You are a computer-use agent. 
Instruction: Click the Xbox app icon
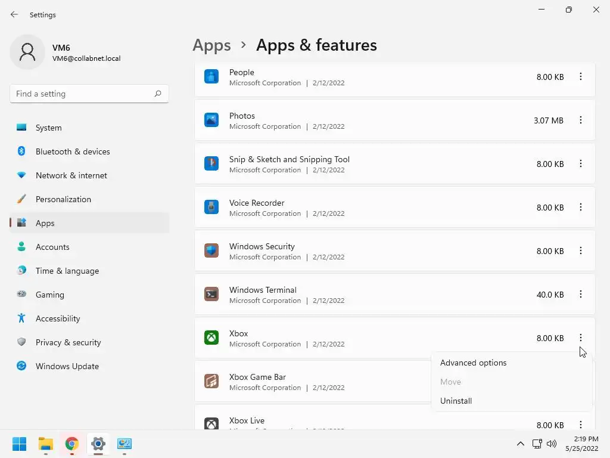tap(211, 338)
